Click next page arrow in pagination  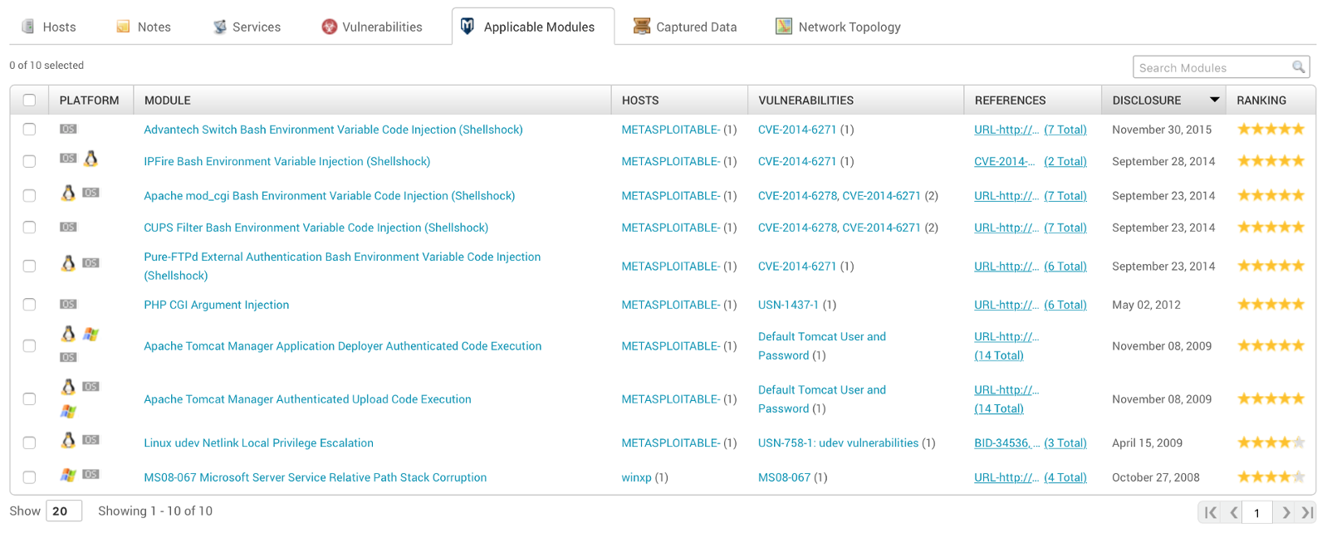coord(1285,512)
